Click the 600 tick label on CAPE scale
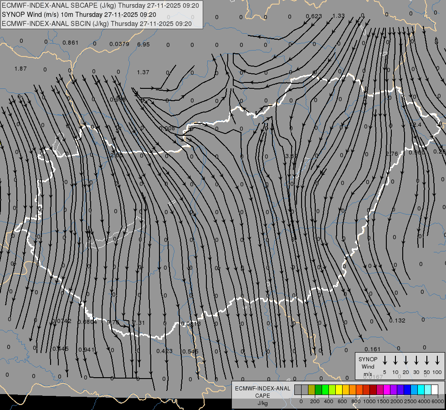 pos(342,401)
